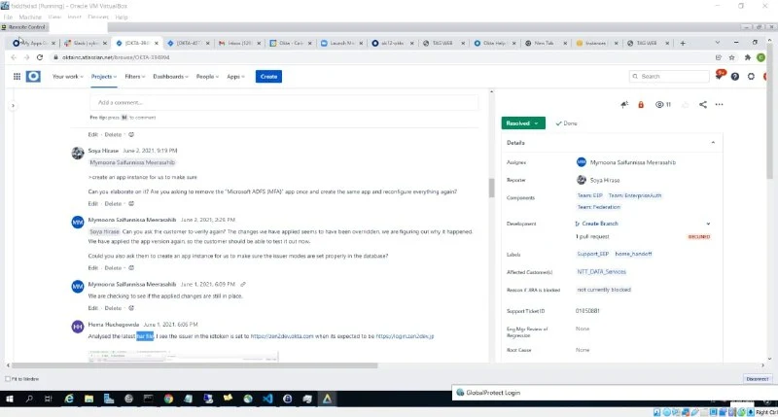Viewport: 778px width, 417px height.
Task: Open the browser extensions puzzle icon
Action: pos(747,57)
